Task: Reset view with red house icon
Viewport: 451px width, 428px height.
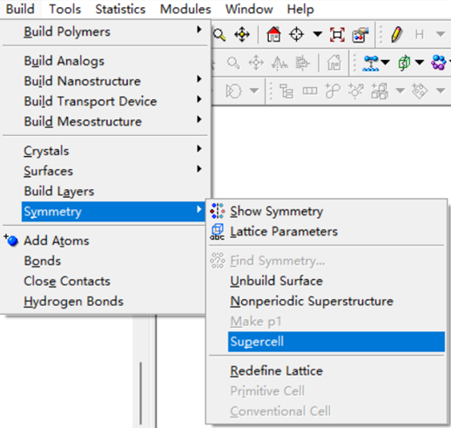Action: 273,34
